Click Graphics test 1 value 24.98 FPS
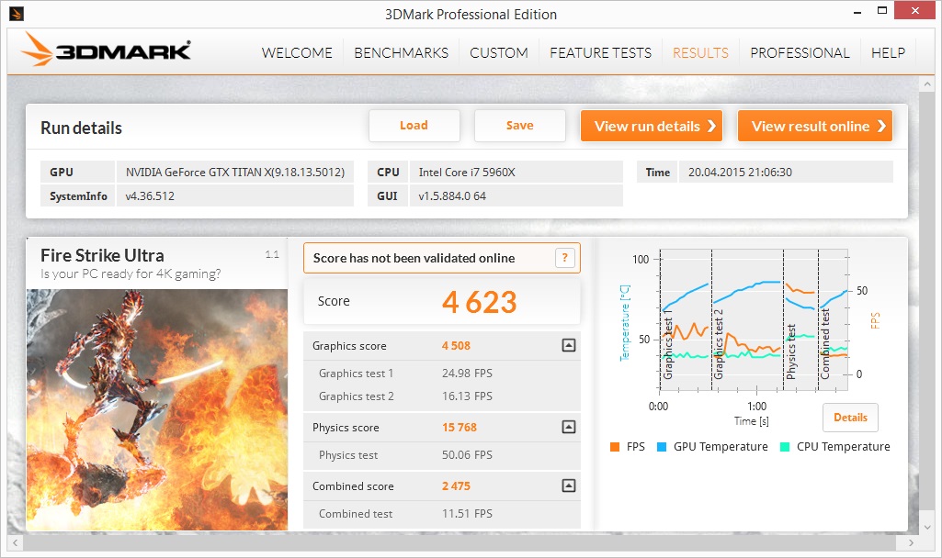Screen dimensions: 942x558 pyautogui.click(x=467, y=374)
